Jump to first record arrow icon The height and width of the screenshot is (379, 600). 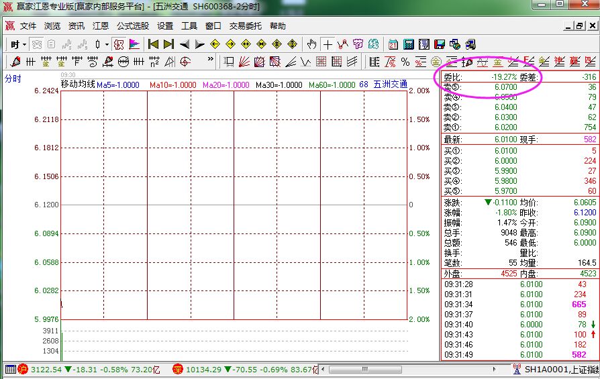[154, 44]
